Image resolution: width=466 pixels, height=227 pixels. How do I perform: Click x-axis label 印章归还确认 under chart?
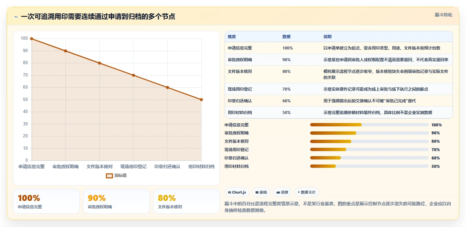tap(167, 166)
